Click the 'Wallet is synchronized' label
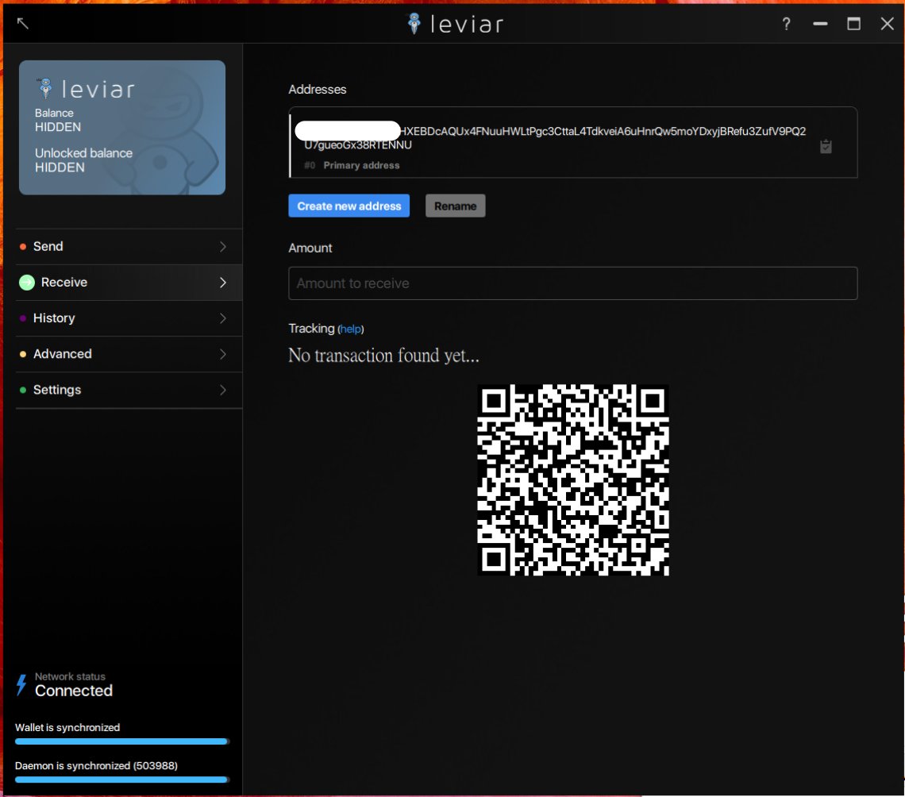 [x=67, y=728]
